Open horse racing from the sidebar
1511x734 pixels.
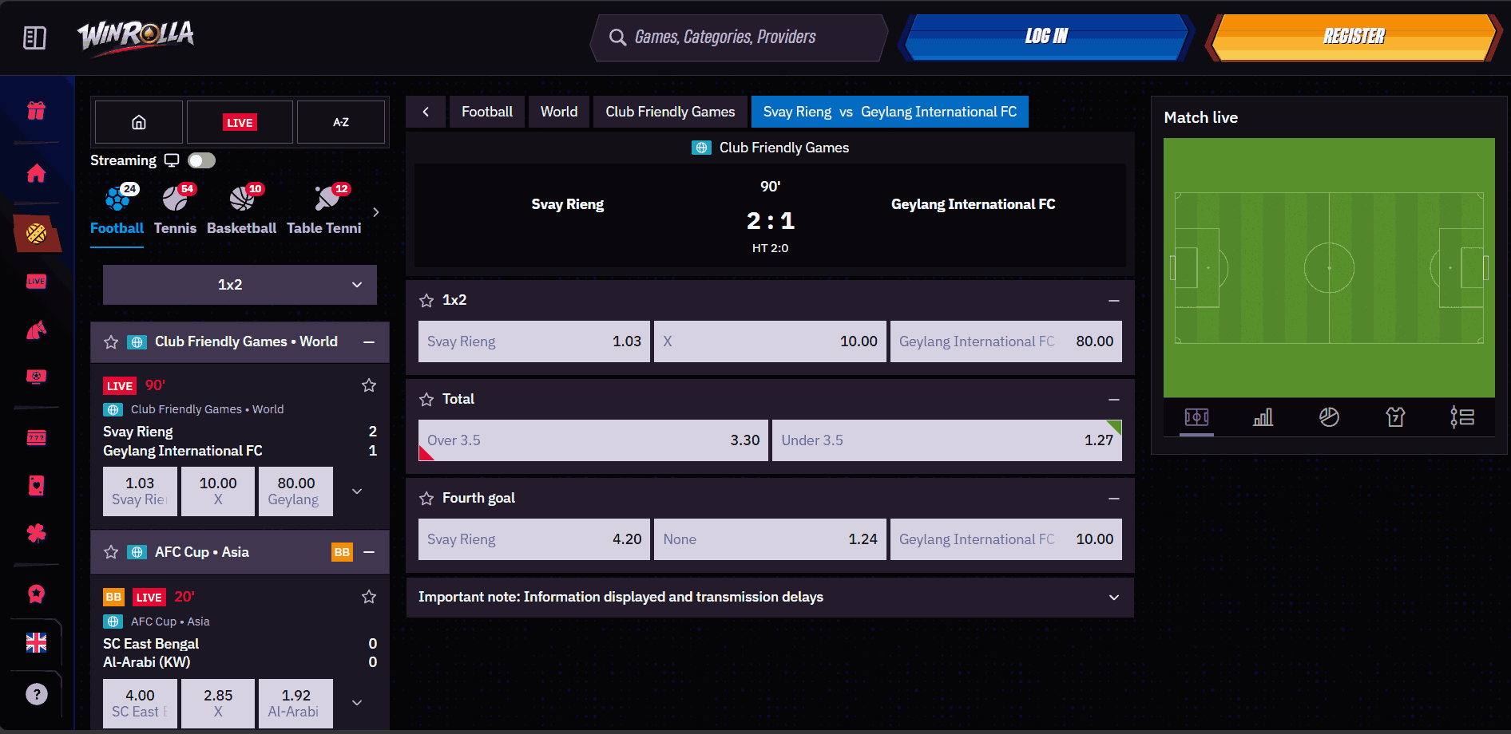[37, 330]
